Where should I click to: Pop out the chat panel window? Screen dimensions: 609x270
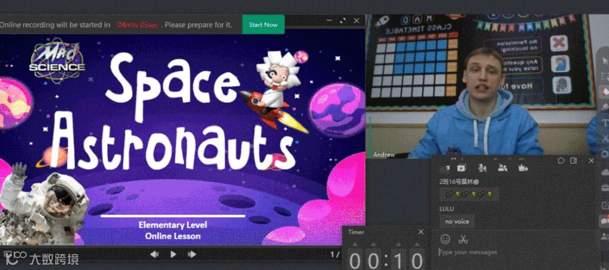573,161
